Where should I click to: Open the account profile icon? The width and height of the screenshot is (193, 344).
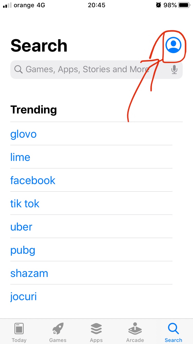173,45
